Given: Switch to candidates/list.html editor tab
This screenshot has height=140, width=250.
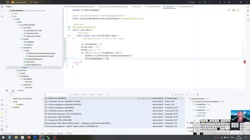Looking at the screenshot, I should [x=185, y=7].
